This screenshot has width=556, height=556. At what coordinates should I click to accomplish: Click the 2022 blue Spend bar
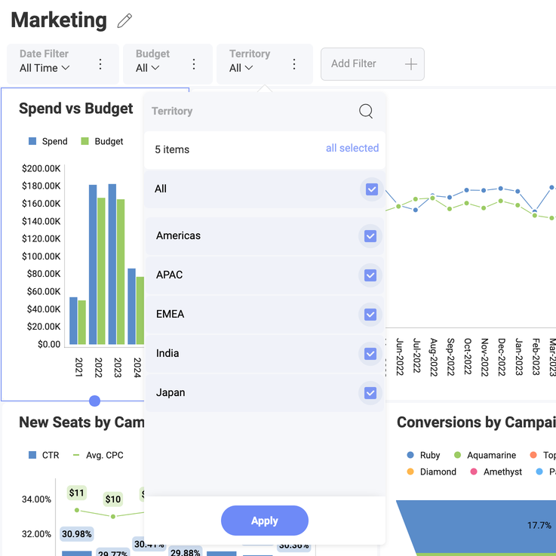click(x=93, y=264)
